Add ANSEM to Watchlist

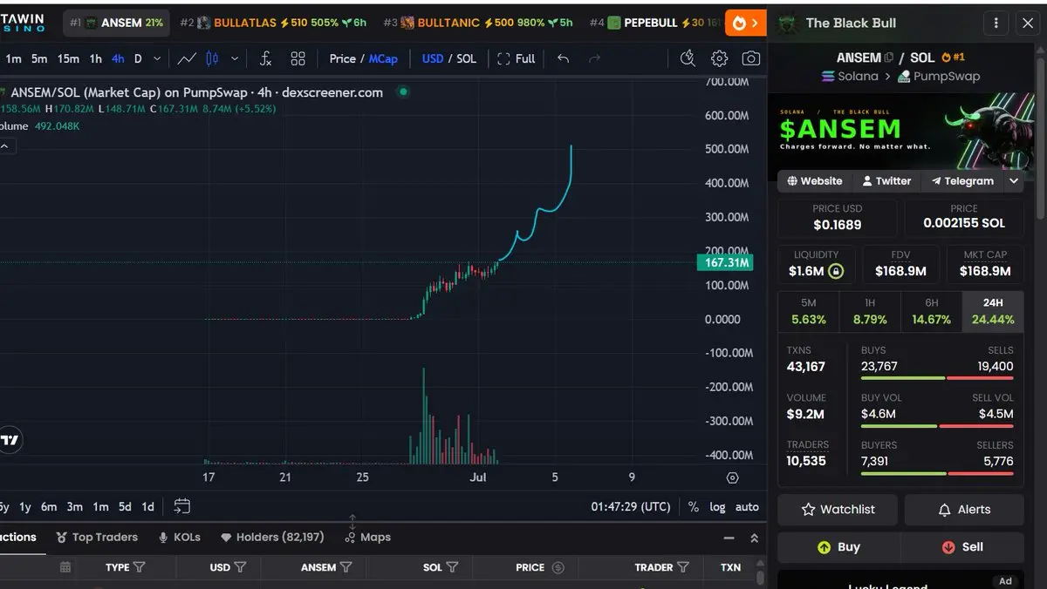click(838, 509)
